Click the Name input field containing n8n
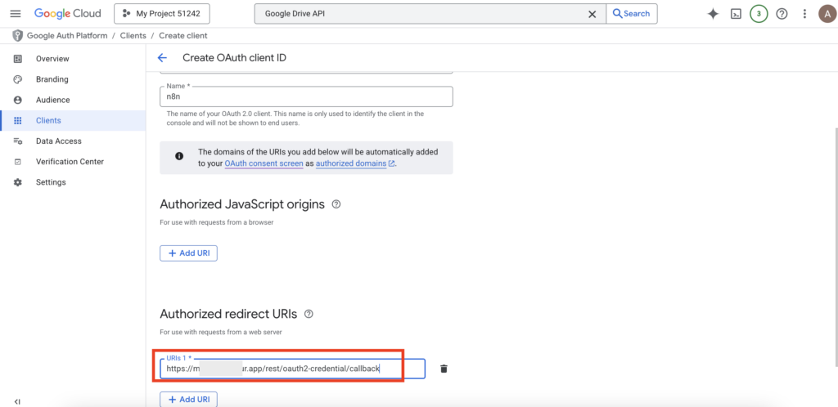Viewport: 838px width, 407px height. click(x=306, y=96)
